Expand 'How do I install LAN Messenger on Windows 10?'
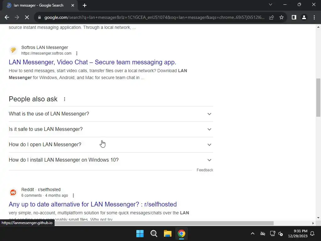 pos(111,160)
